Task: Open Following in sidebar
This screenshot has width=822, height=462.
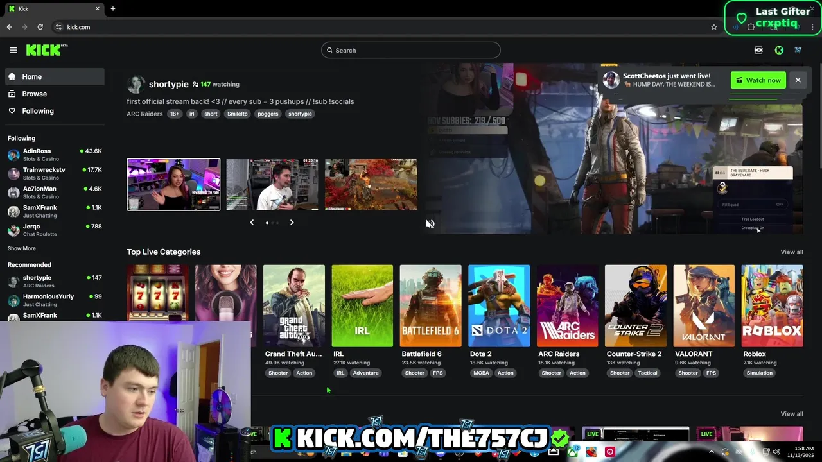Action: [55, 111]
